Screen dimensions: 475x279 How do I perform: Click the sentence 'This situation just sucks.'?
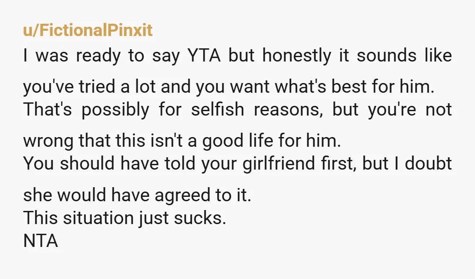tap(124, 218)
